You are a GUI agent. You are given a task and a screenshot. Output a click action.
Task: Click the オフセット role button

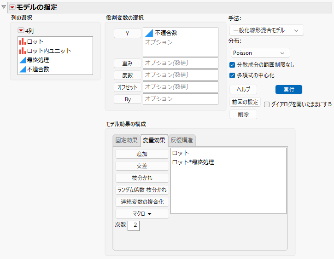coord(127,87)
